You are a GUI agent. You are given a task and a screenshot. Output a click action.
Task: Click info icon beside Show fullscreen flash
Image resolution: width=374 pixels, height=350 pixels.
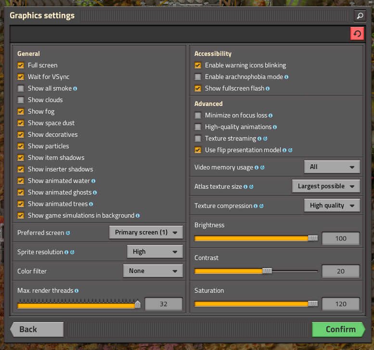(268, 89)
